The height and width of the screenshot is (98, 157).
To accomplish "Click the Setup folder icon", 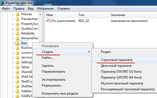I will [x=18, y=67].
